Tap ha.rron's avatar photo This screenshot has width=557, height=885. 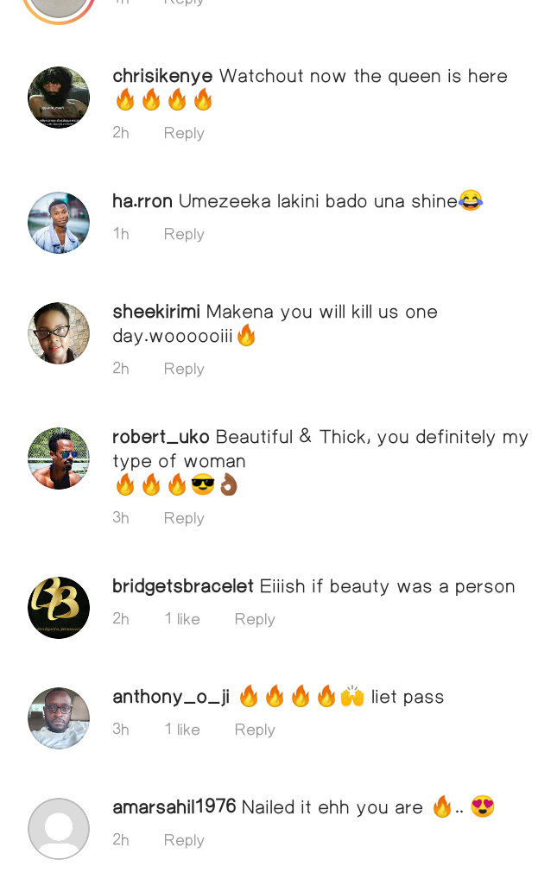59,223
